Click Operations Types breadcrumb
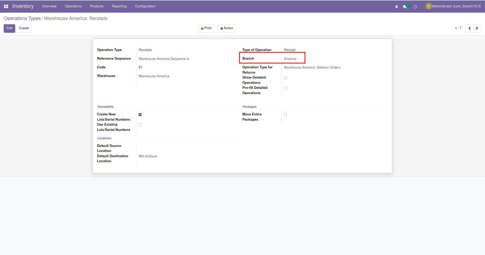 pos(22,18)
